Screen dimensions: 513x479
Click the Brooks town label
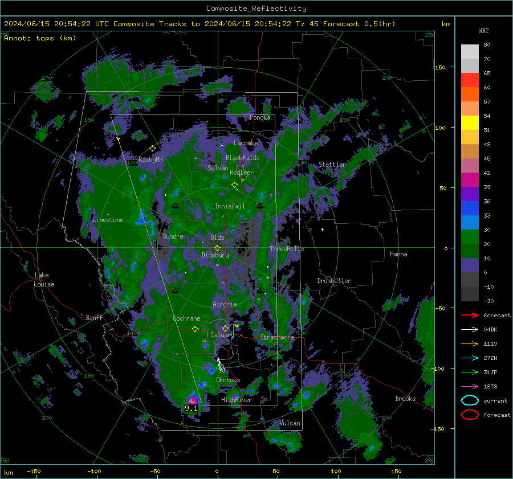405,399
